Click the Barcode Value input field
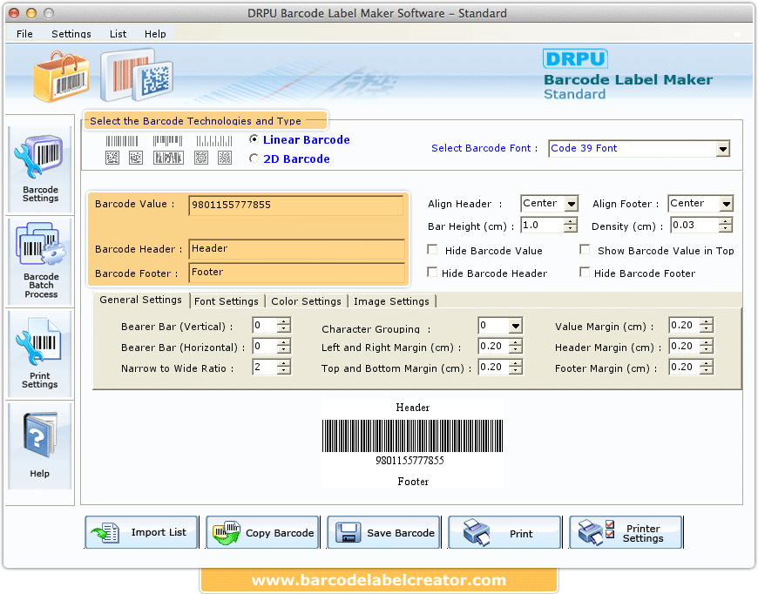Screen dimensions: 758x594 pyautogui.click(x=296, y=205)
